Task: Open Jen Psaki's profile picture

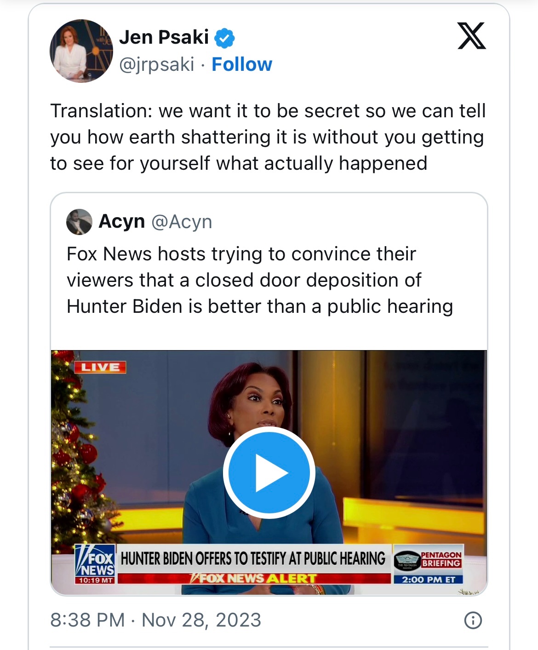Action: tap(81, 51)
